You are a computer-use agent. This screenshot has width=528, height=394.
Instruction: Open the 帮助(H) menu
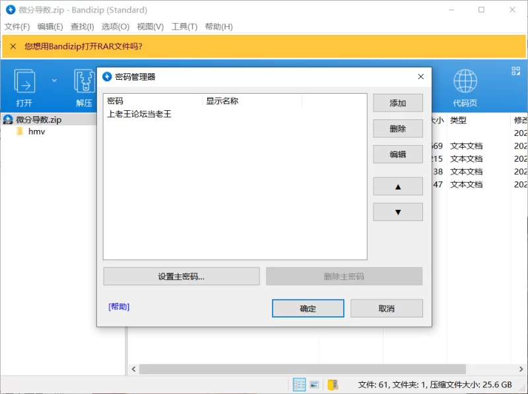(219, 26)
